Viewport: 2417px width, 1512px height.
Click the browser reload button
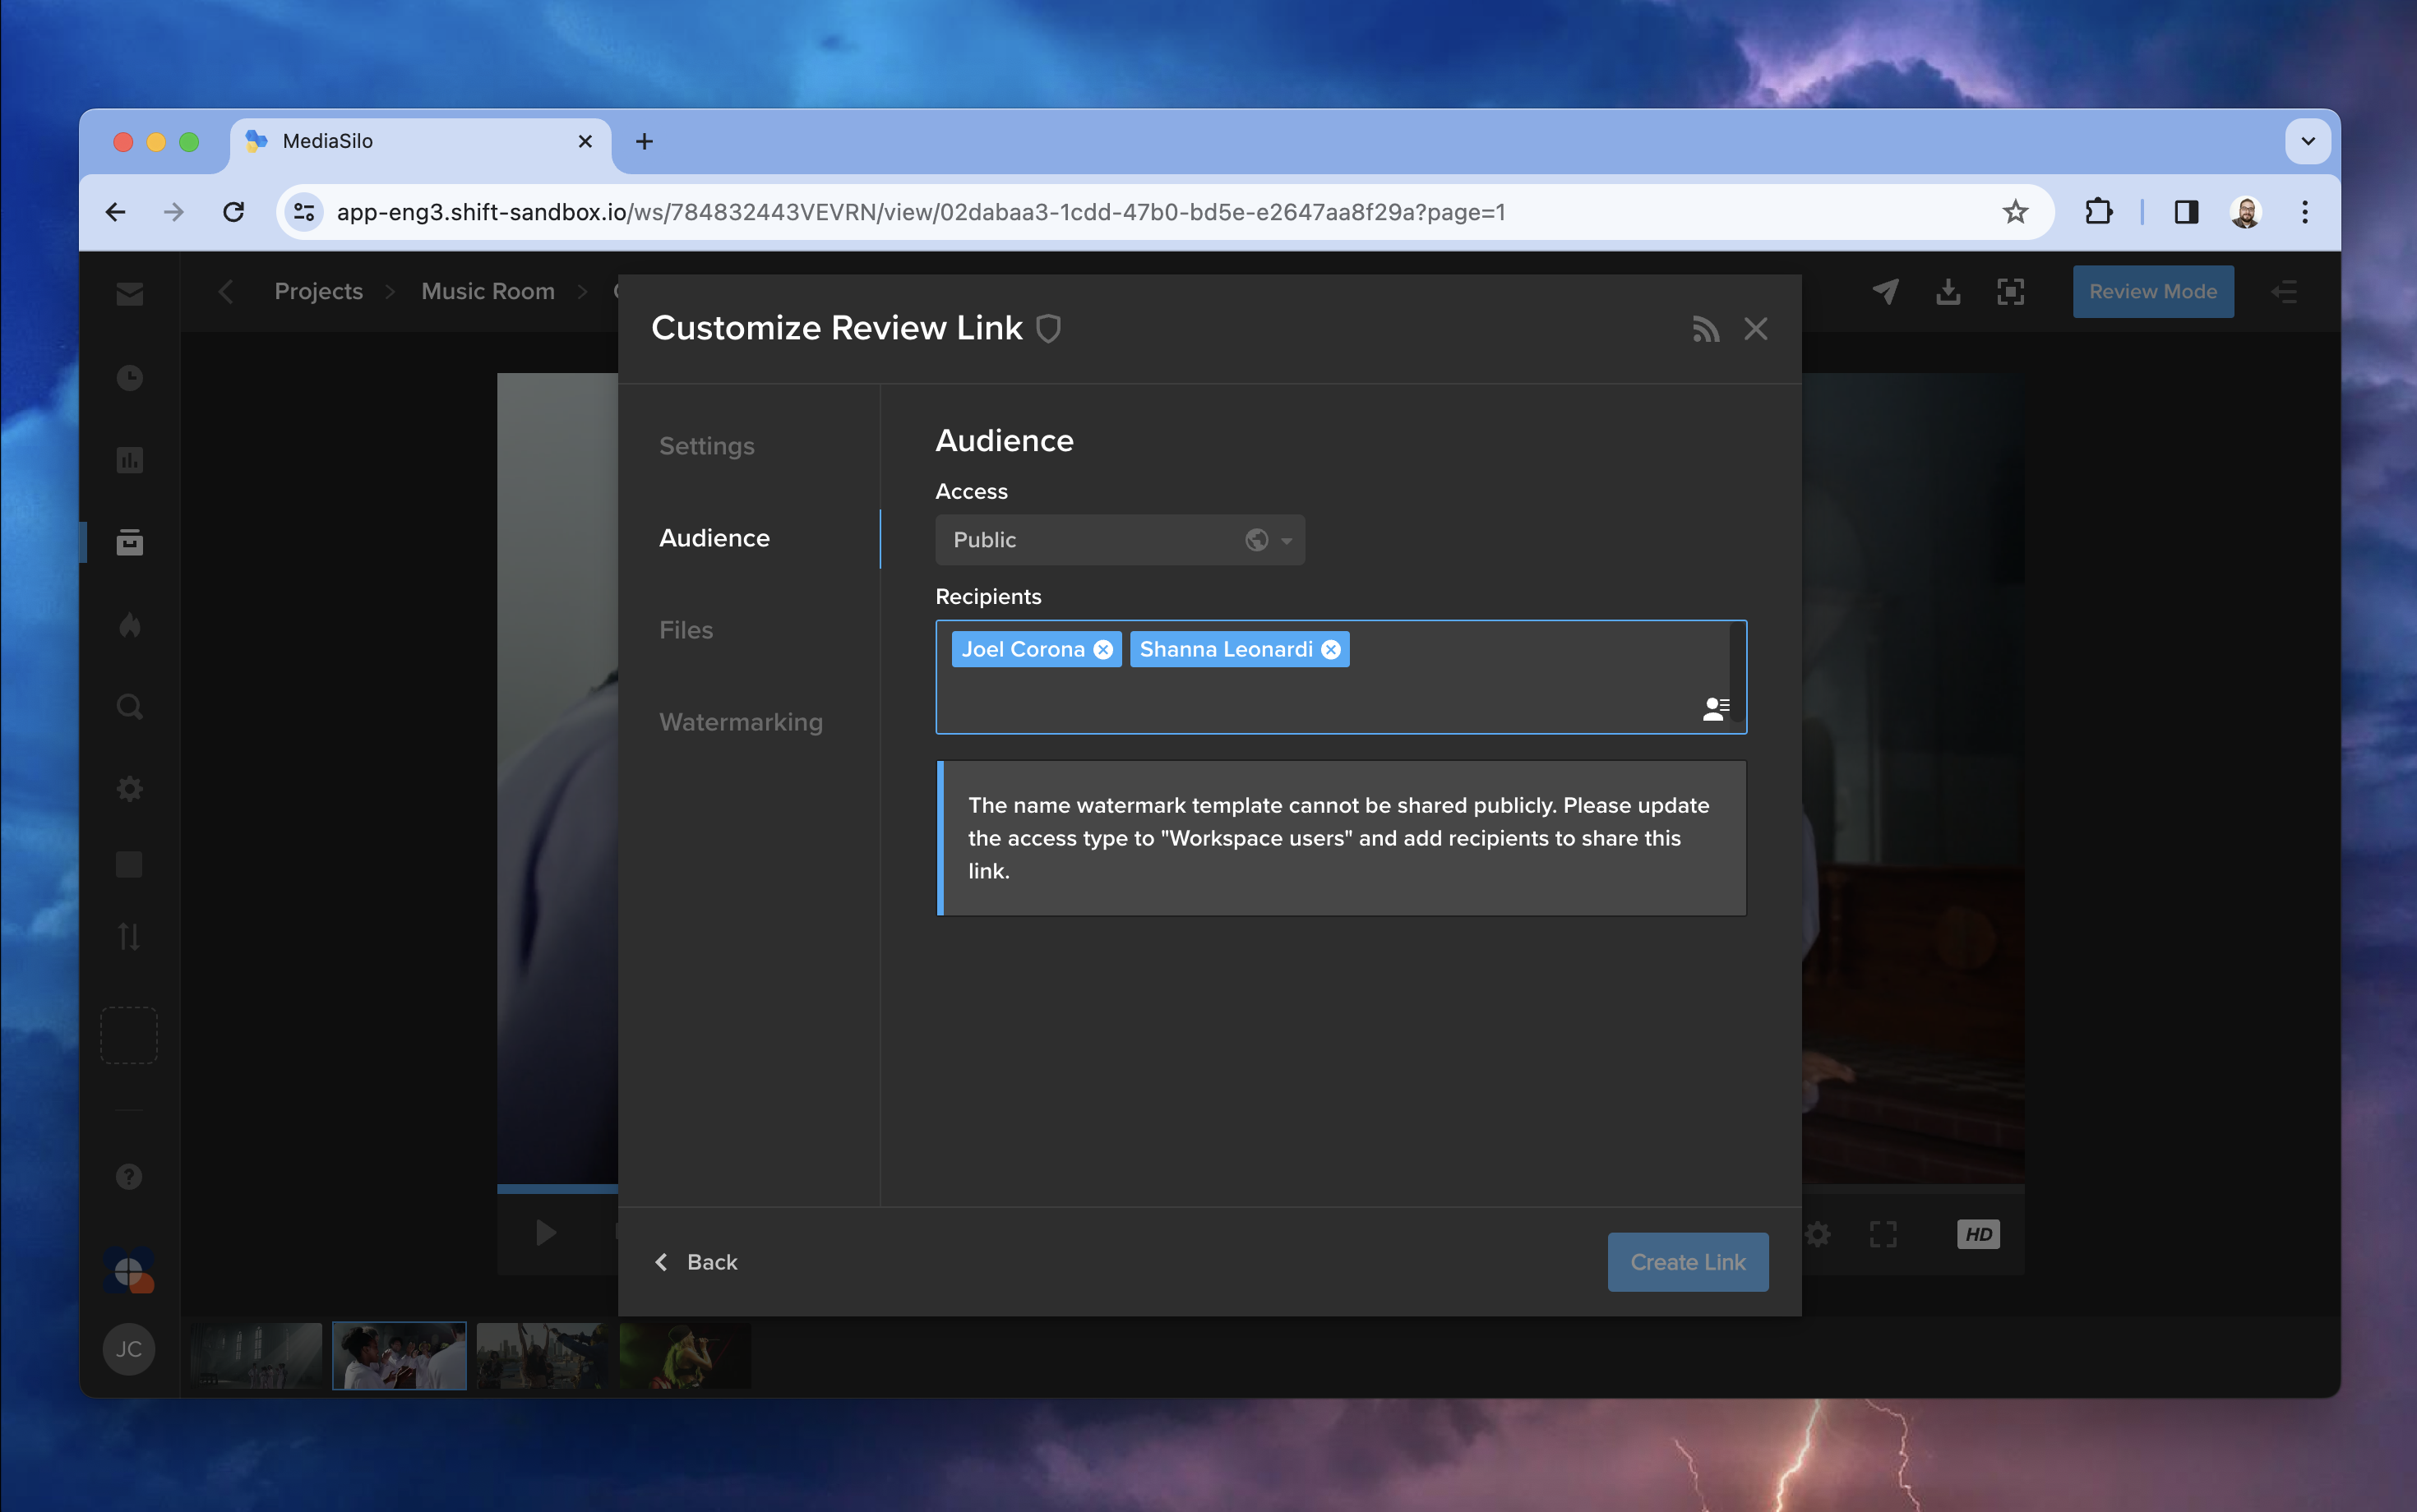click(233, 212)
